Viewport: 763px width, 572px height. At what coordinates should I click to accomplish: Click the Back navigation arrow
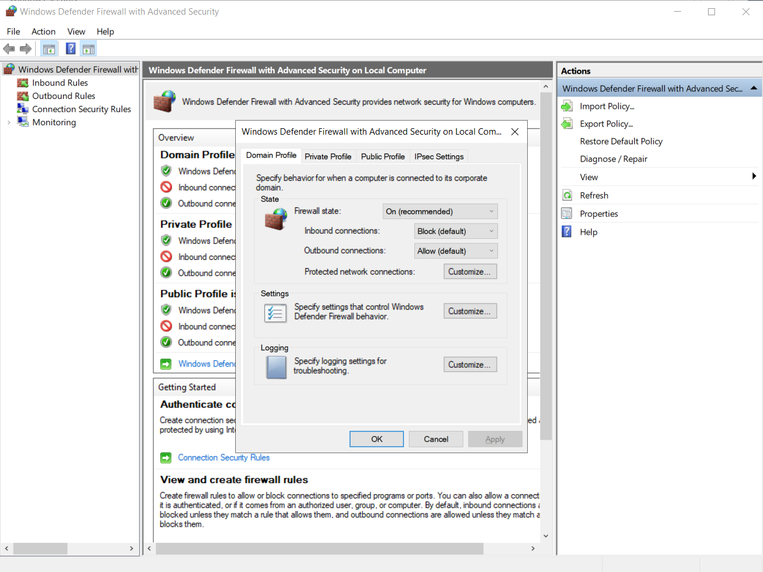[9, 49]
